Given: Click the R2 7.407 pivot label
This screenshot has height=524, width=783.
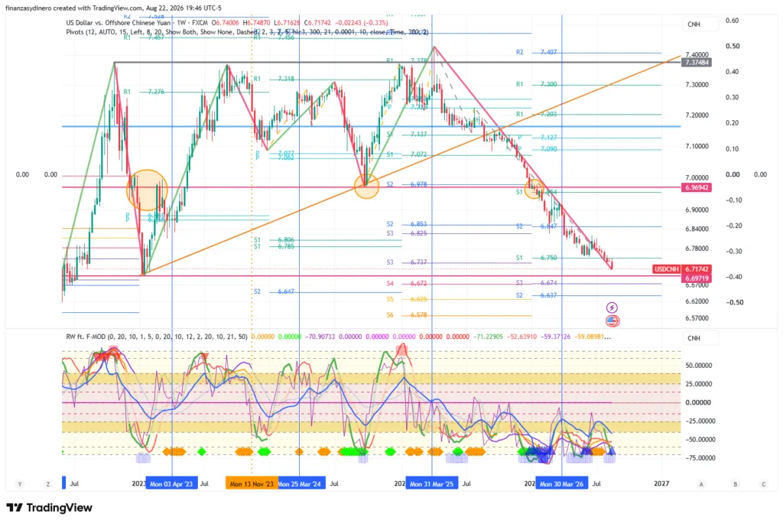Looking at the screenshot, I should point(537,52).
